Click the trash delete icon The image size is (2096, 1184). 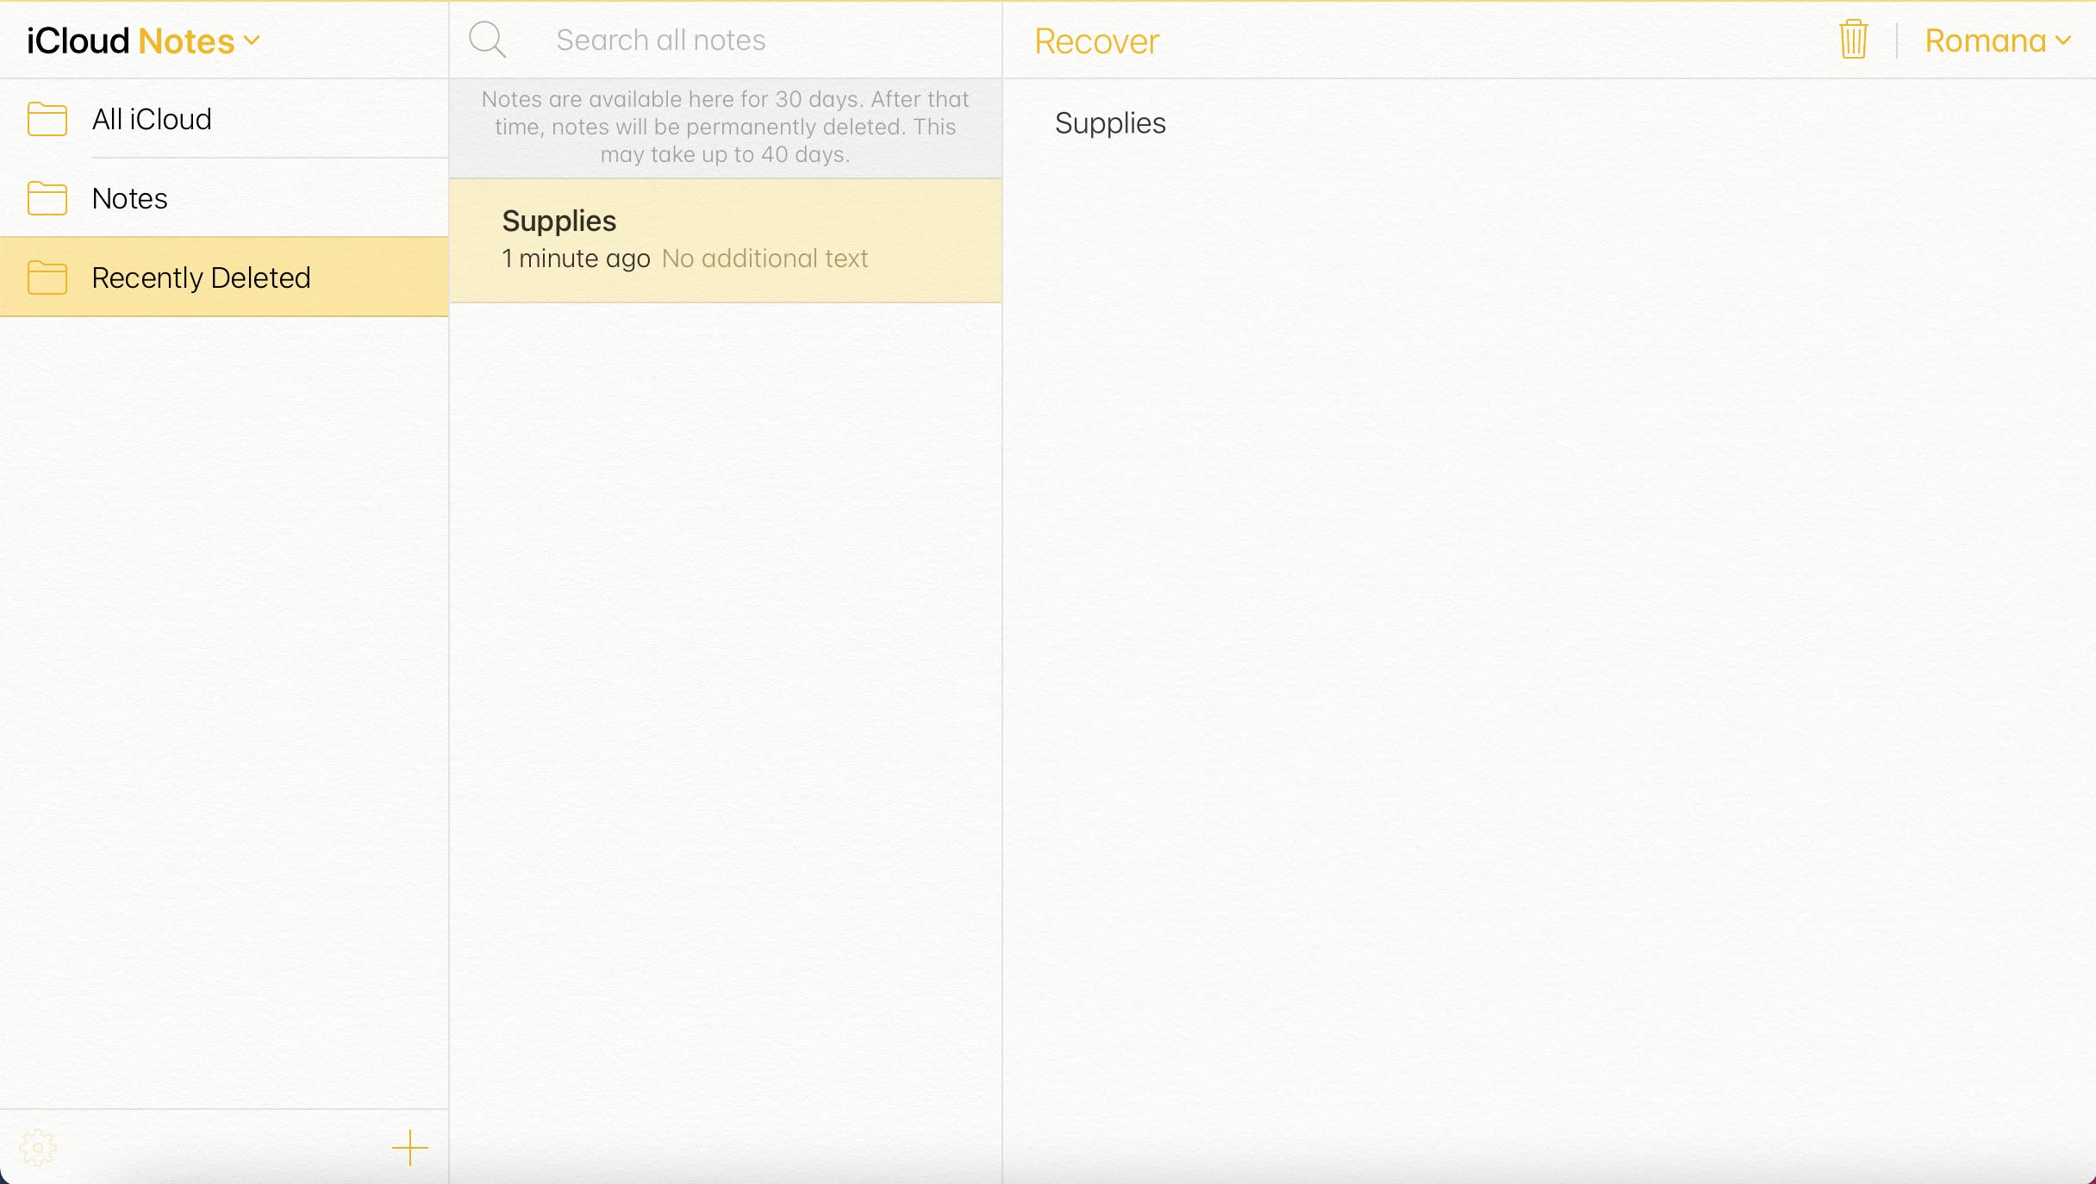point(1853,40)
